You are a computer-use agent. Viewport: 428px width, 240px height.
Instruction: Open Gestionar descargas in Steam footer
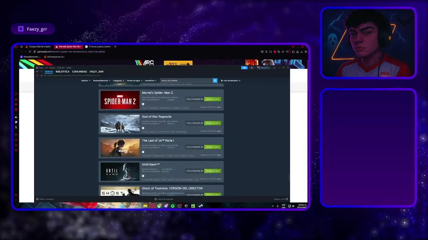tap(164, 199)
